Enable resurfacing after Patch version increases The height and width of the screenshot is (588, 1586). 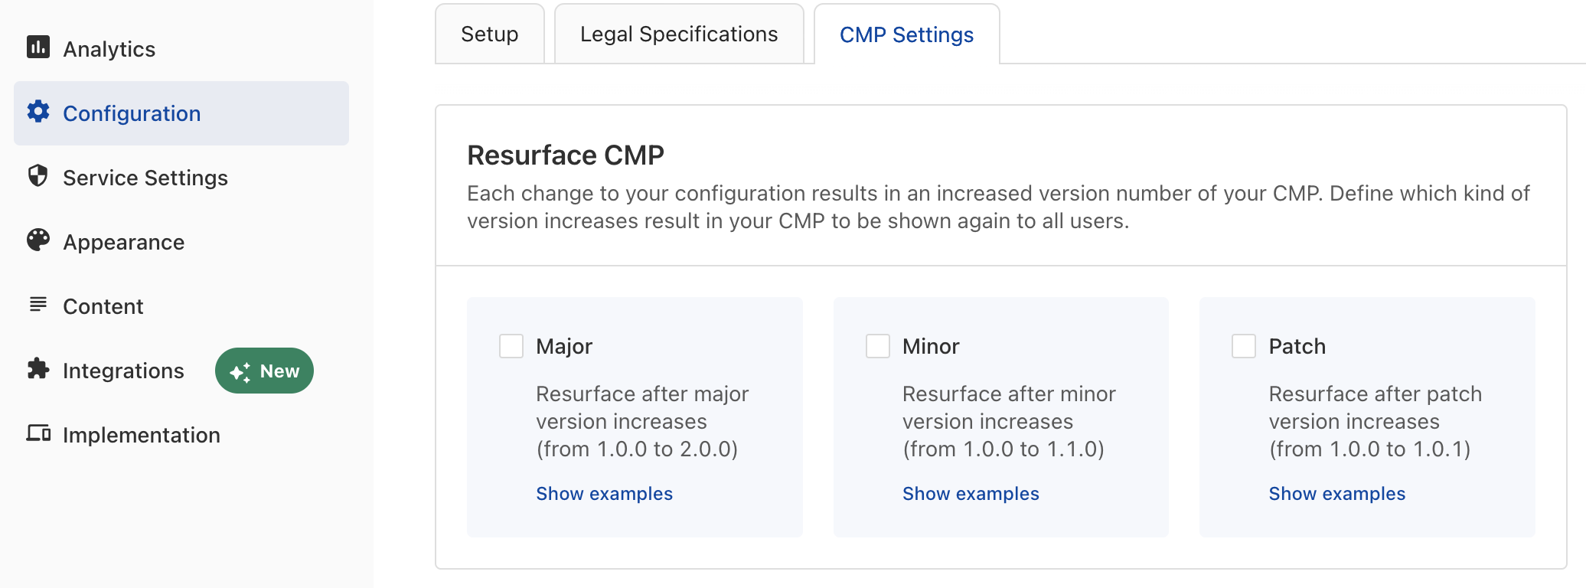point(1243,346)
